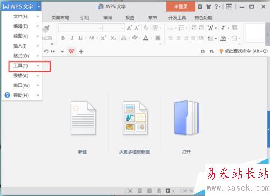
Task: Open the quick access customize dropdown arrow
Action: (x=62, y=52)
